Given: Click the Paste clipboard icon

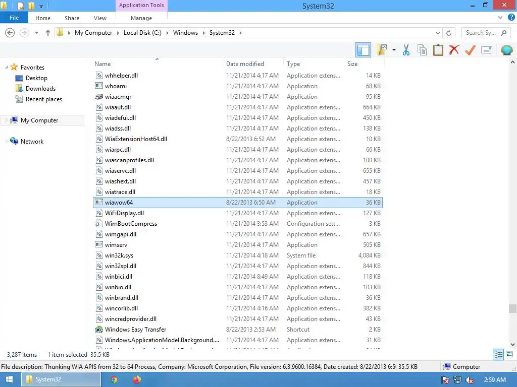Looking at the screenshot, I should (438, 50).
